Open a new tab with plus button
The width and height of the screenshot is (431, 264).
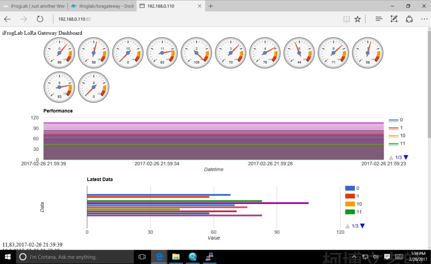[211, 6]
